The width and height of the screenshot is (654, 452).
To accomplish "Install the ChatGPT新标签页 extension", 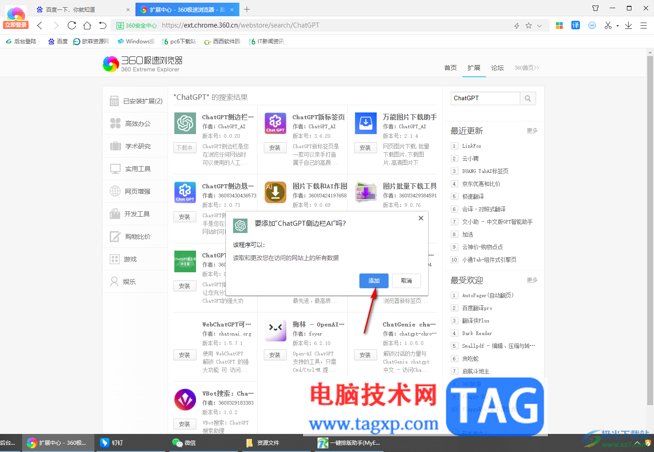I will (x=275, y=148).
